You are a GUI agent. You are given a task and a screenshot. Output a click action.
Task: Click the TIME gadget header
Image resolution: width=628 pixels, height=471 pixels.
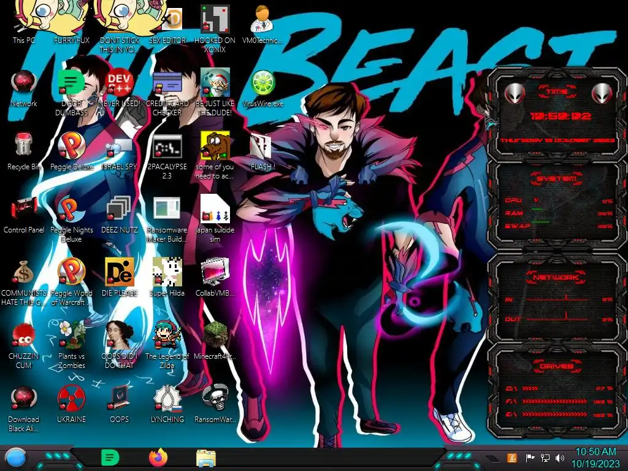coord(557,92)
